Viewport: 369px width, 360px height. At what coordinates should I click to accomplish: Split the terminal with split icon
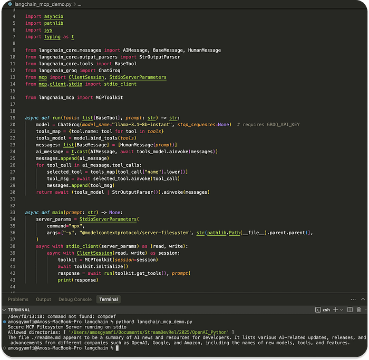tap(349, 310)
